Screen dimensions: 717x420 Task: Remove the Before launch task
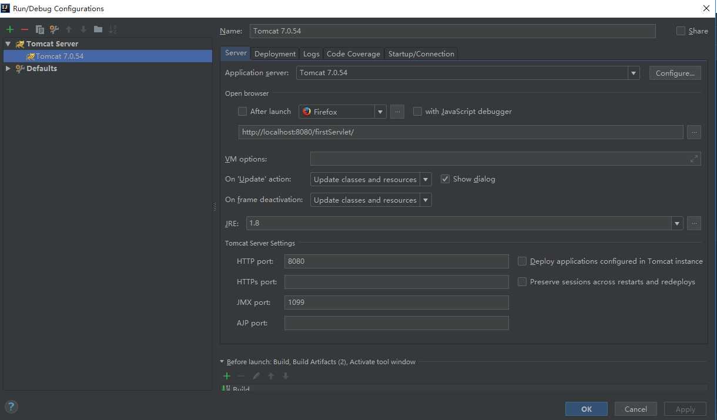(x=241, y=376)
